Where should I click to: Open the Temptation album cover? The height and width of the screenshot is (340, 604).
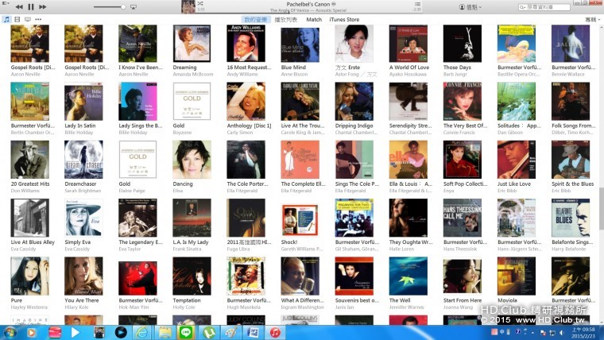(x=192, y=276)
